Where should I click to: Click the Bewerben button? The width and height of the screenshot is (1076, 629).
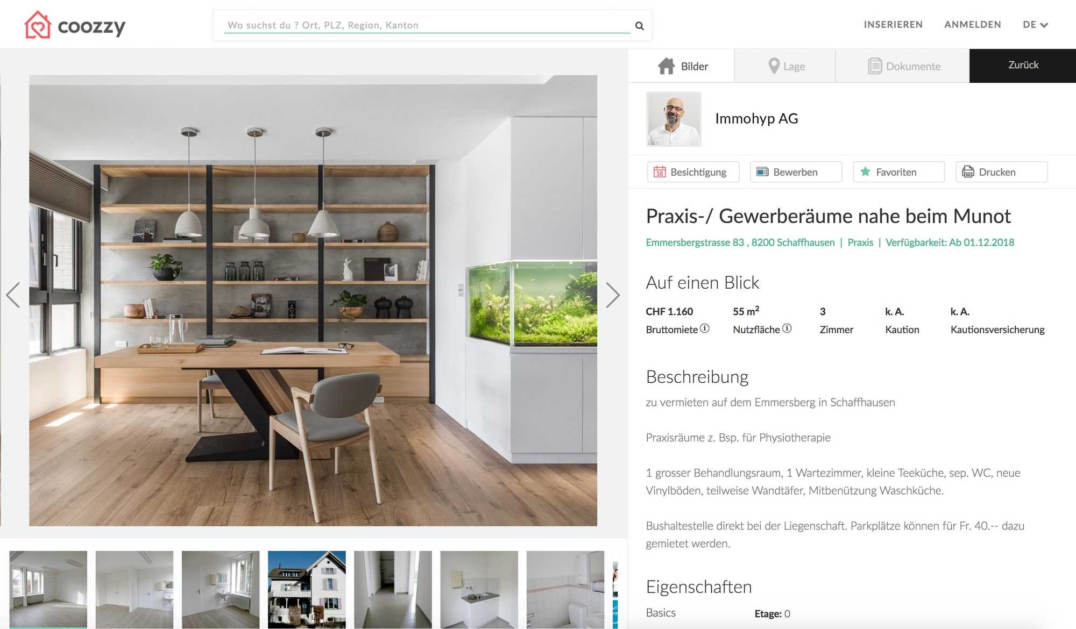click(796, 172)
